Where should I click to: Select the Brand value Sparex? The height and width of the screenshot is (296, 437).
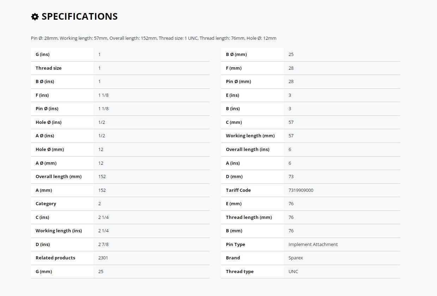coord(296,258)
